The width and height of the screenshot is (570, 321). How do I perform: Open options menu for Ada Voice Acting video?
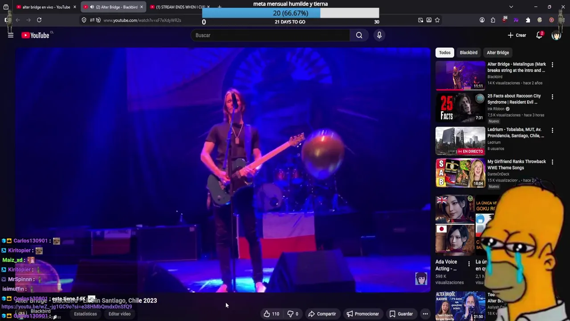pos(468,264)
